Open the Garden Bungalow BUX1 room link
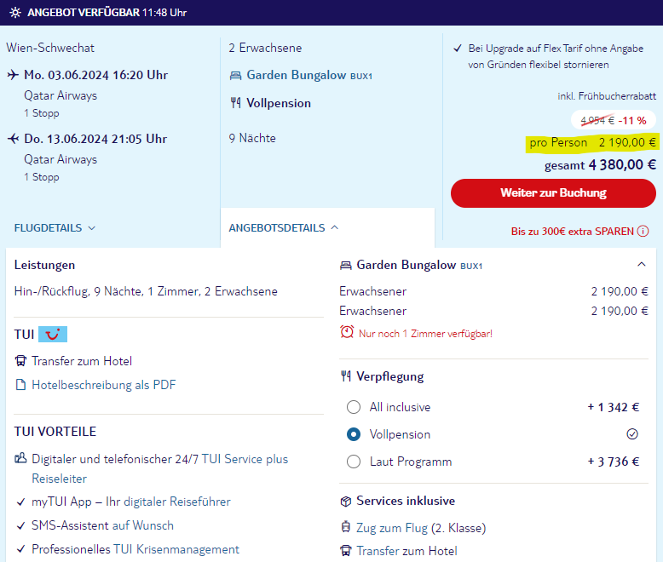This screenshot has width=663, height=562. click(x=309, y=75)
